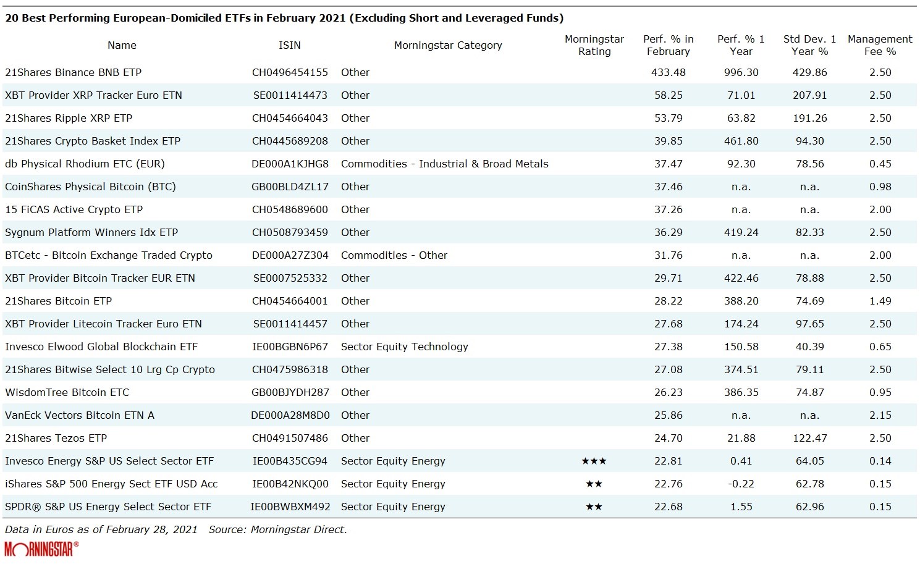Screen dimensions: 920x564
Task: Select db Physical Rhodium ETC (EUR) name
Action: 85,164
